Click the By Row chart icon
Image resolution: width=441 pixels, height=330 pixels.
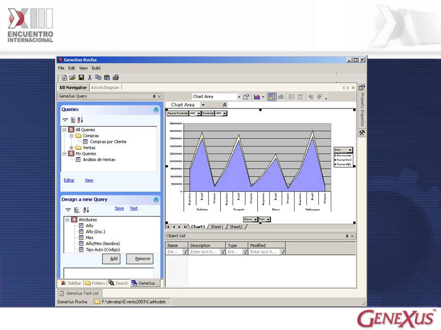(x=291, y=97)
